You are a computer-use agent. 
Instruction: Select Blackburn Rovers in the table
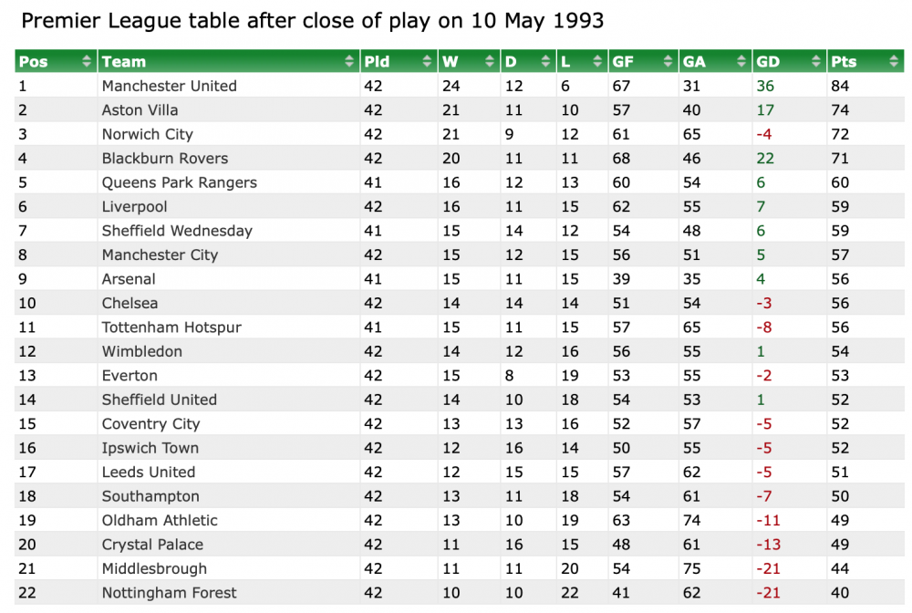(164, 159)
